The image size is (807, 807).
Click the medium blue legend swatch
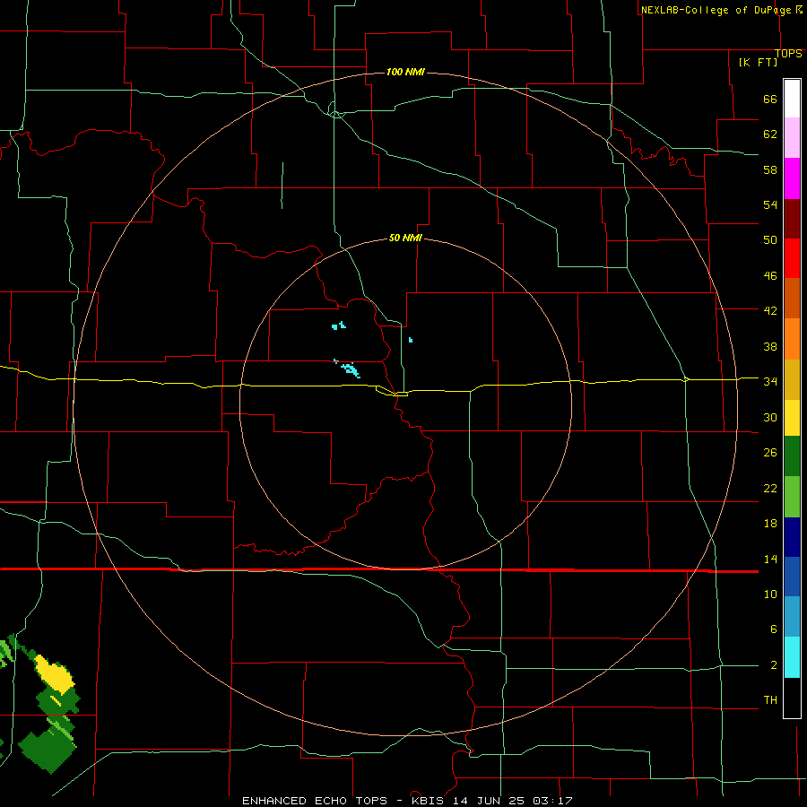pos(792,577)
